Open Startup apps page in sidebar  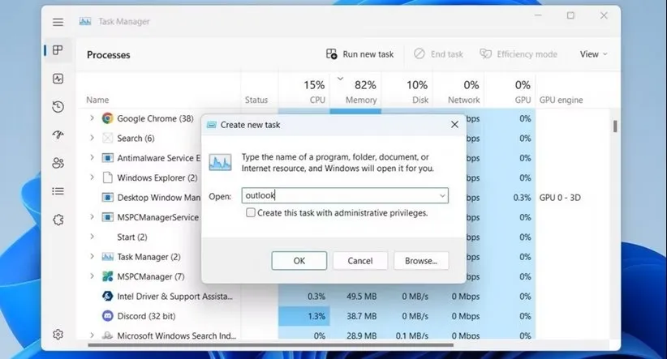click(x=58, y=135)
